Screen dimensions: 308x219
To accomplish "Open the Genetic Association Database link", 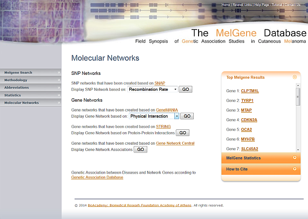I will tap(97, 178).
